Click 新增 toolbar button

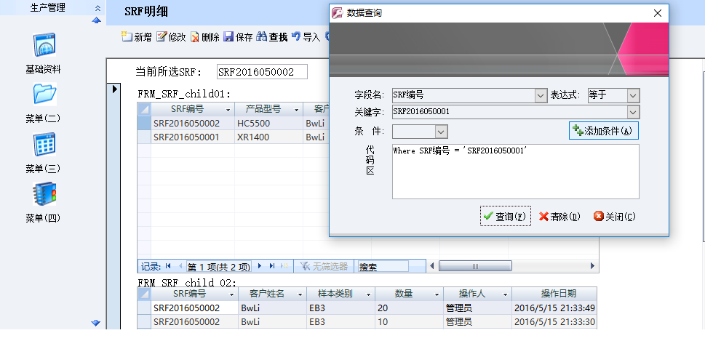click(x=137, y=37)
